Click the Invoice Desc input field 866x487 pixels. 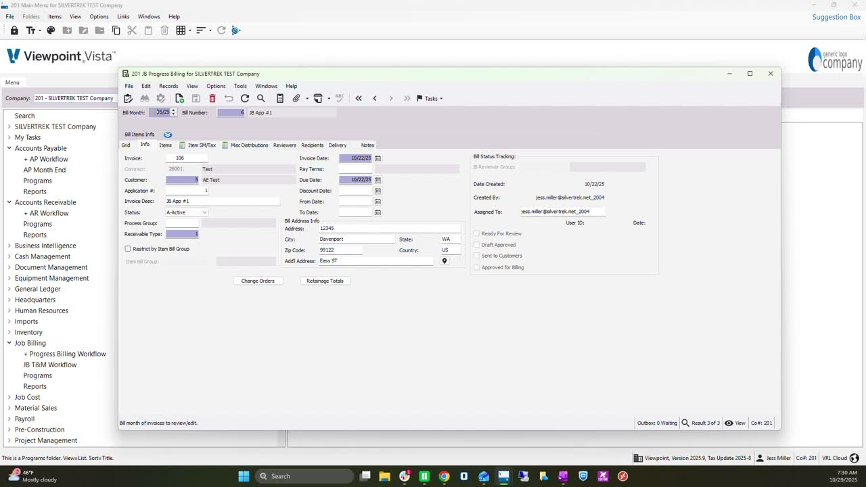point(222,202)
